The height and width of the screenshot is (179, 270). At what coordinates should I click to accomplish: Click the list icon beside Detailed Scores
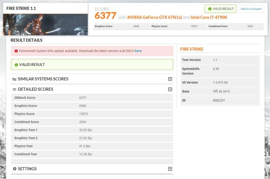(x=14, y=89)
